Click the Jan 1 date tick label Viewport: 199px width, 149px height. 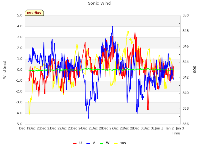[x=159, y=128]
